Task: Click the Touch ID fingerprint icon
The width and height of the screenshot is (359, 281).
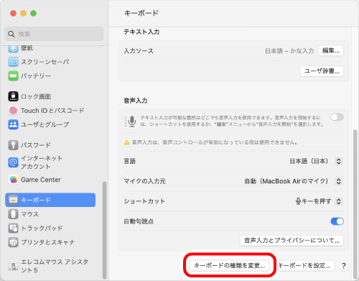Action: pyautogui.click(x=13, y=111)
